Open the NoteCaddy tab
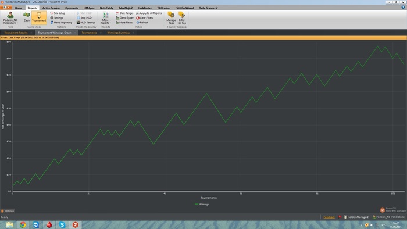The image size is (407, 229). pos(106,8)
